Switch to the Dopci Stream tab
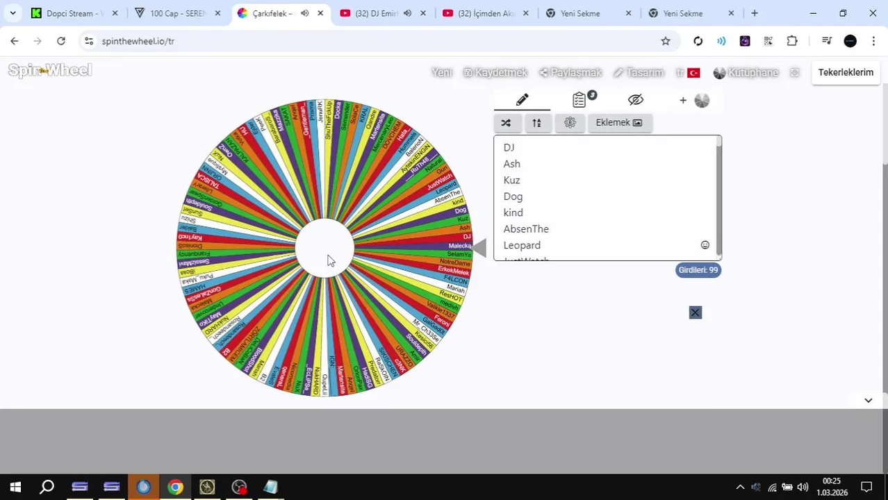 74,13
